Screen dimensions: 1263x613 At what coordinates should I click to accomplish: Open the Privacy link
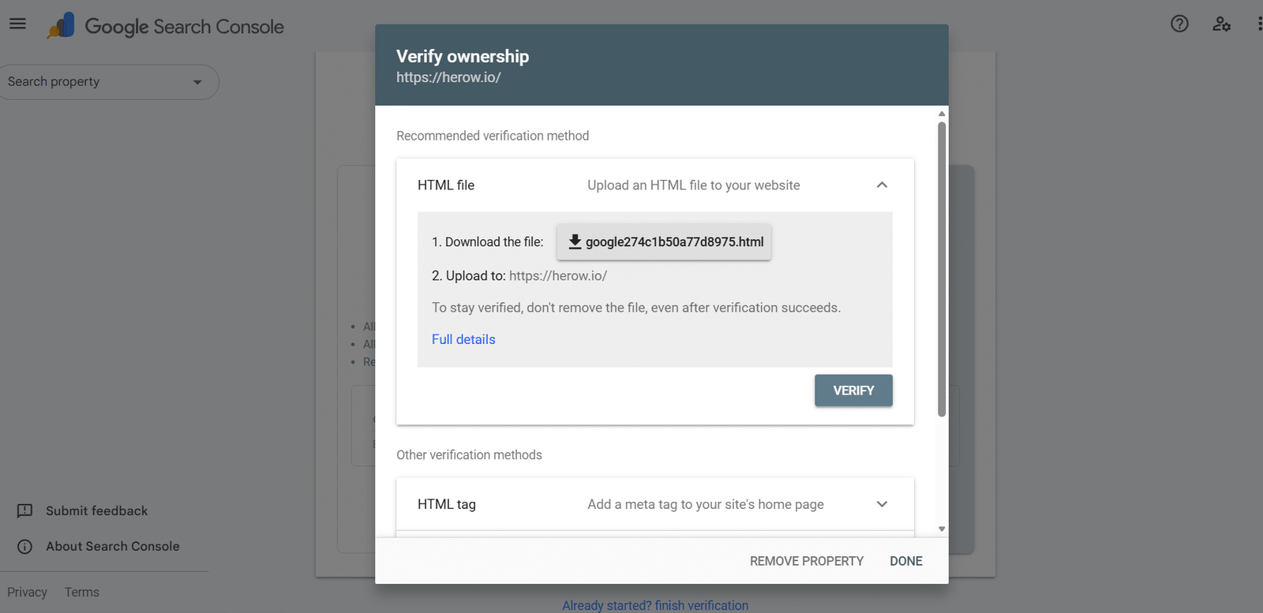pyautogui.click(x=28, y=592)
